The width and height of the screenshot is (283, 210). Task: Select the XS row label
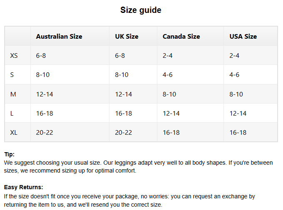coord(14,56)
